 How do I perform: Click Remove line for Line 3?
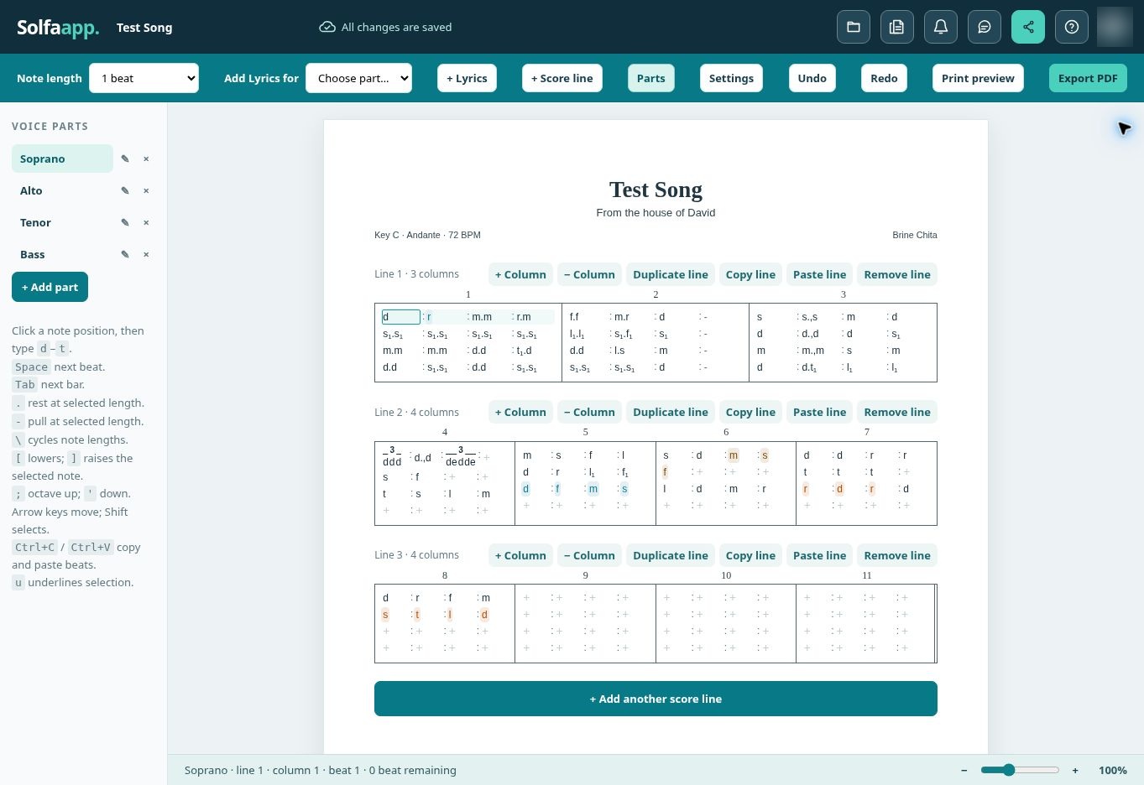click(897, 555)
